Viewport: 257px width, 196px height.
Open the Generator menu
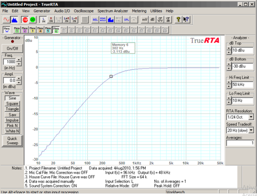[x=42, y=11]
